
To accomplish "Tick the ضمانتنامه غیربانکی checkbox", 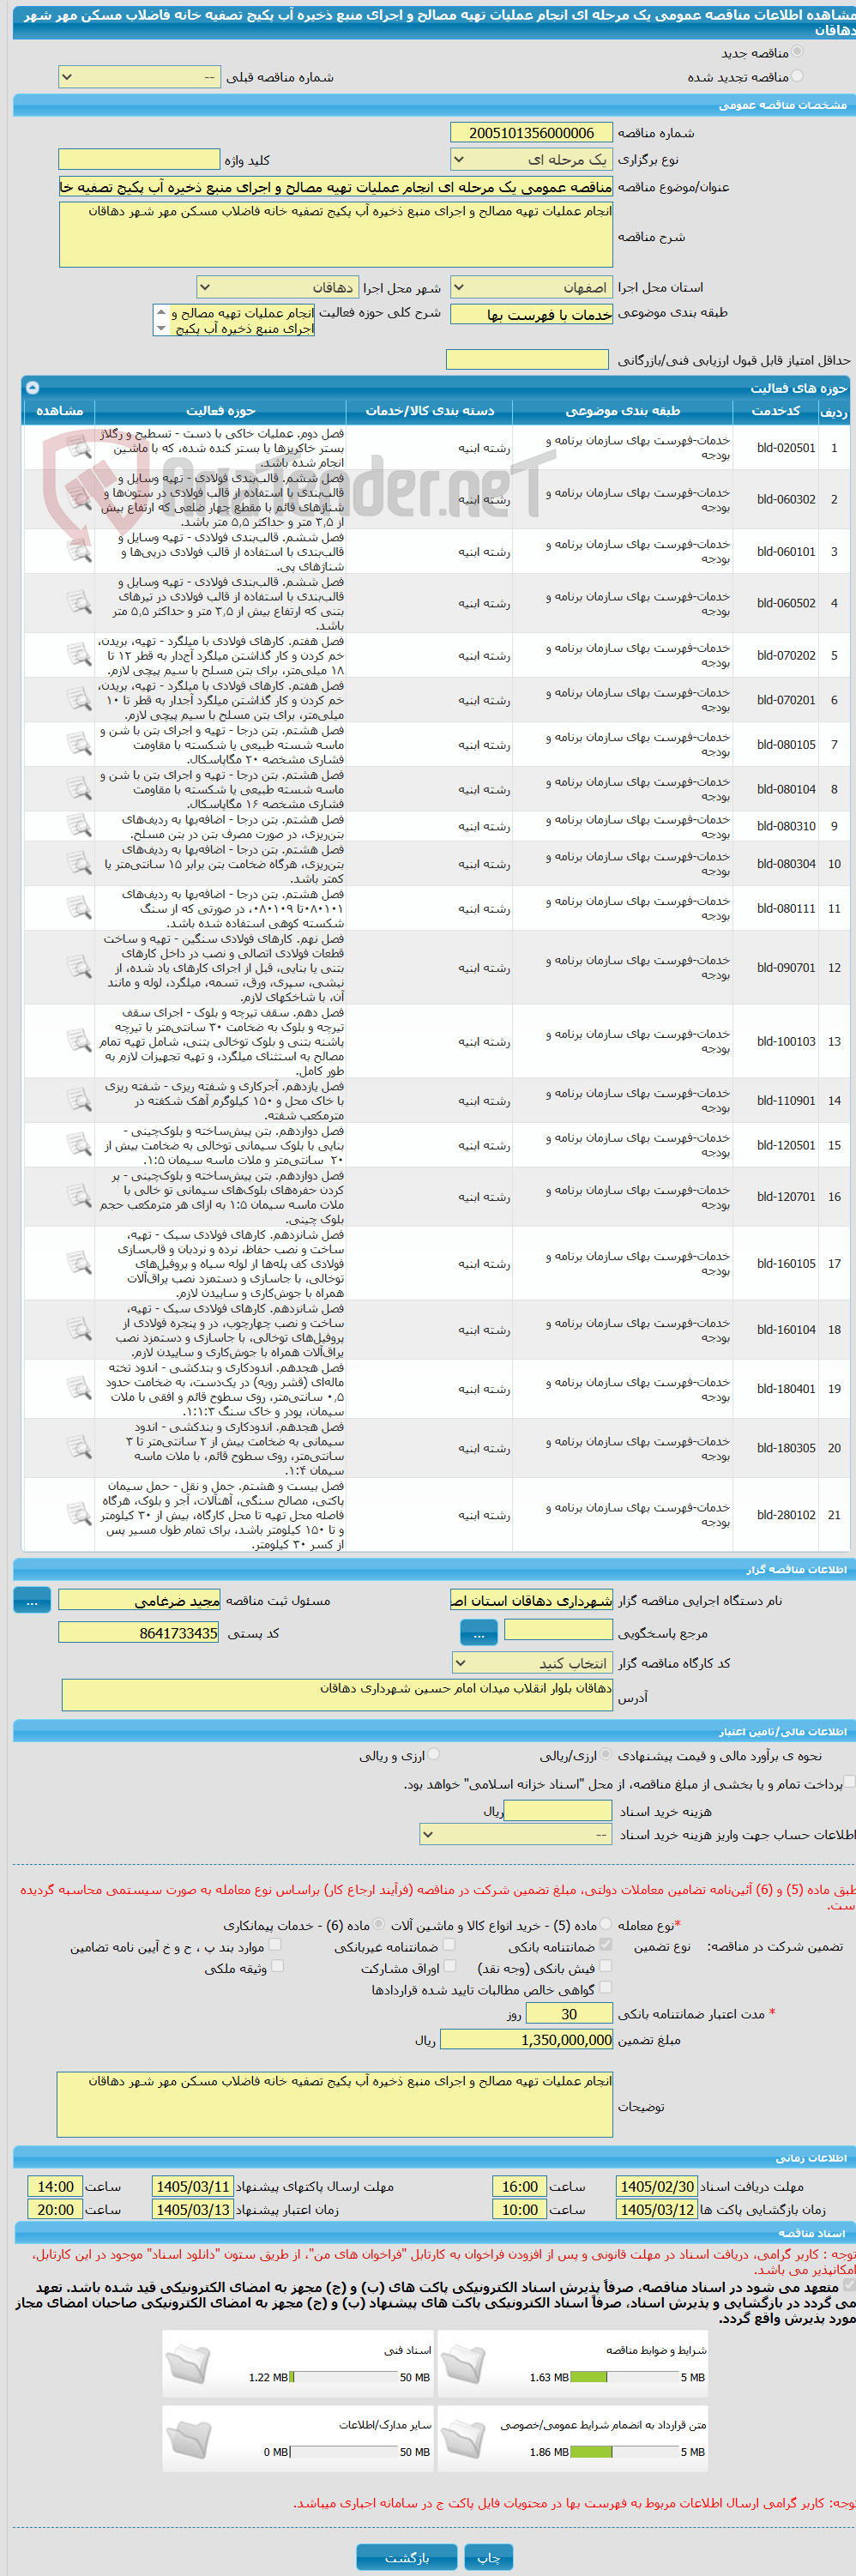I will click(449, 1945).
